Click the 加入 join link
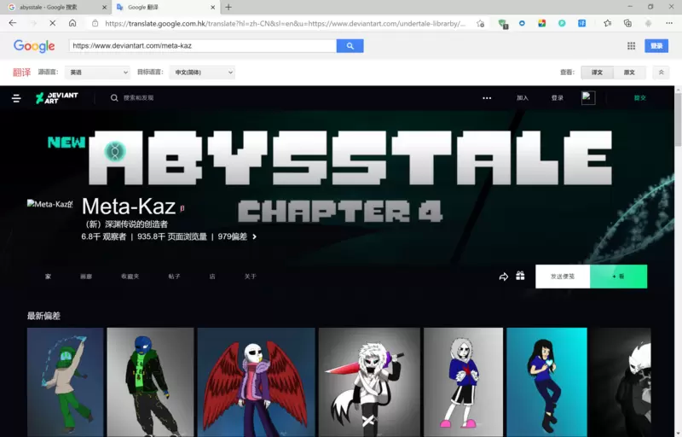Viewport: 682px width, 437px height. tap(523, 98)
